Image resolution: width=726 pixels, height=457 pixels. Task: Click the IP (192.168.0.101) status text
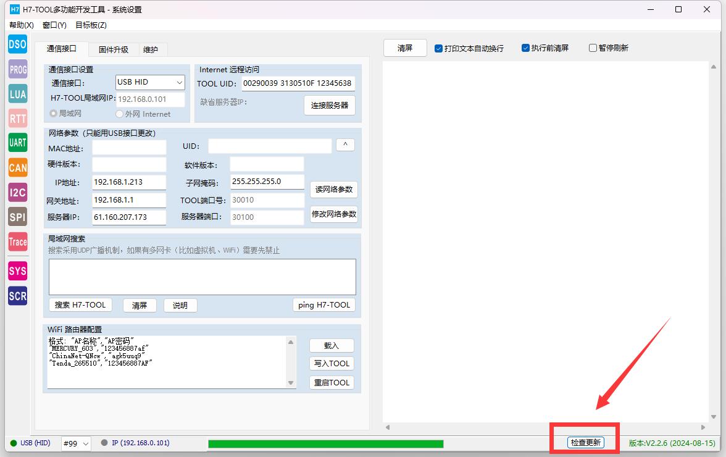(140, 443)
